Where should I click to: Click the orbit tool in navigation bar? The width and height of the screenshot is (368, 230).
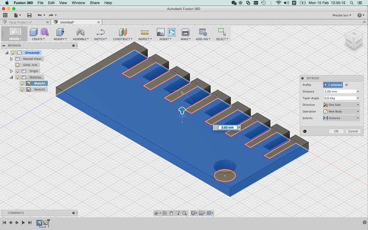[156, 213]
